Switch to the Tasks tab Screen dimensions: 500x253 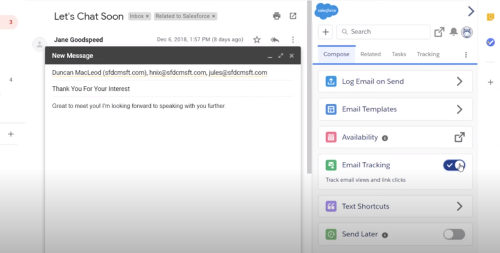pos(398,54)
